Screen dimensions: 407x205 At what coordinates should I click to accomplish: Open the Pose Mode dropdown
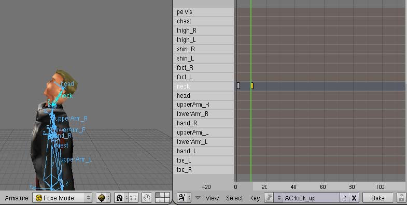[x=62, y=198]
